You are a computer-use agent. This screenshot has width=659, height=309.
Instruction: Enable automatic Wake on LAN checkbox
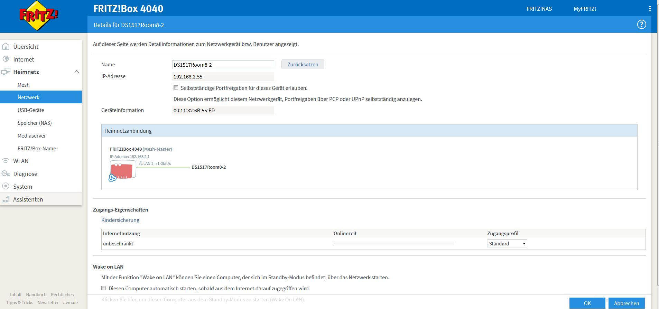[x=104, y=288]
